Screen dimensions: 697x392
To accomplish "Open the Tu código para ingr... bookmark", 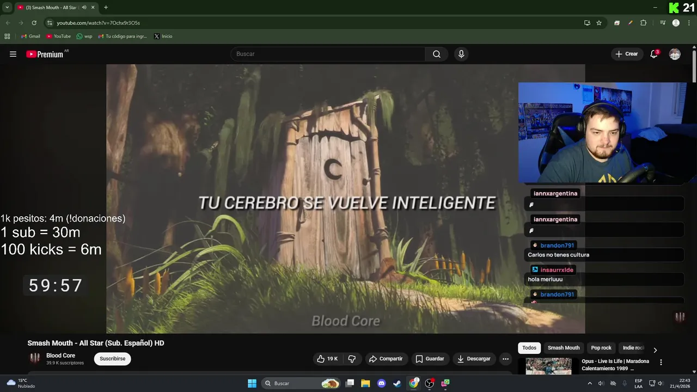I will click(x=123, y=36).
